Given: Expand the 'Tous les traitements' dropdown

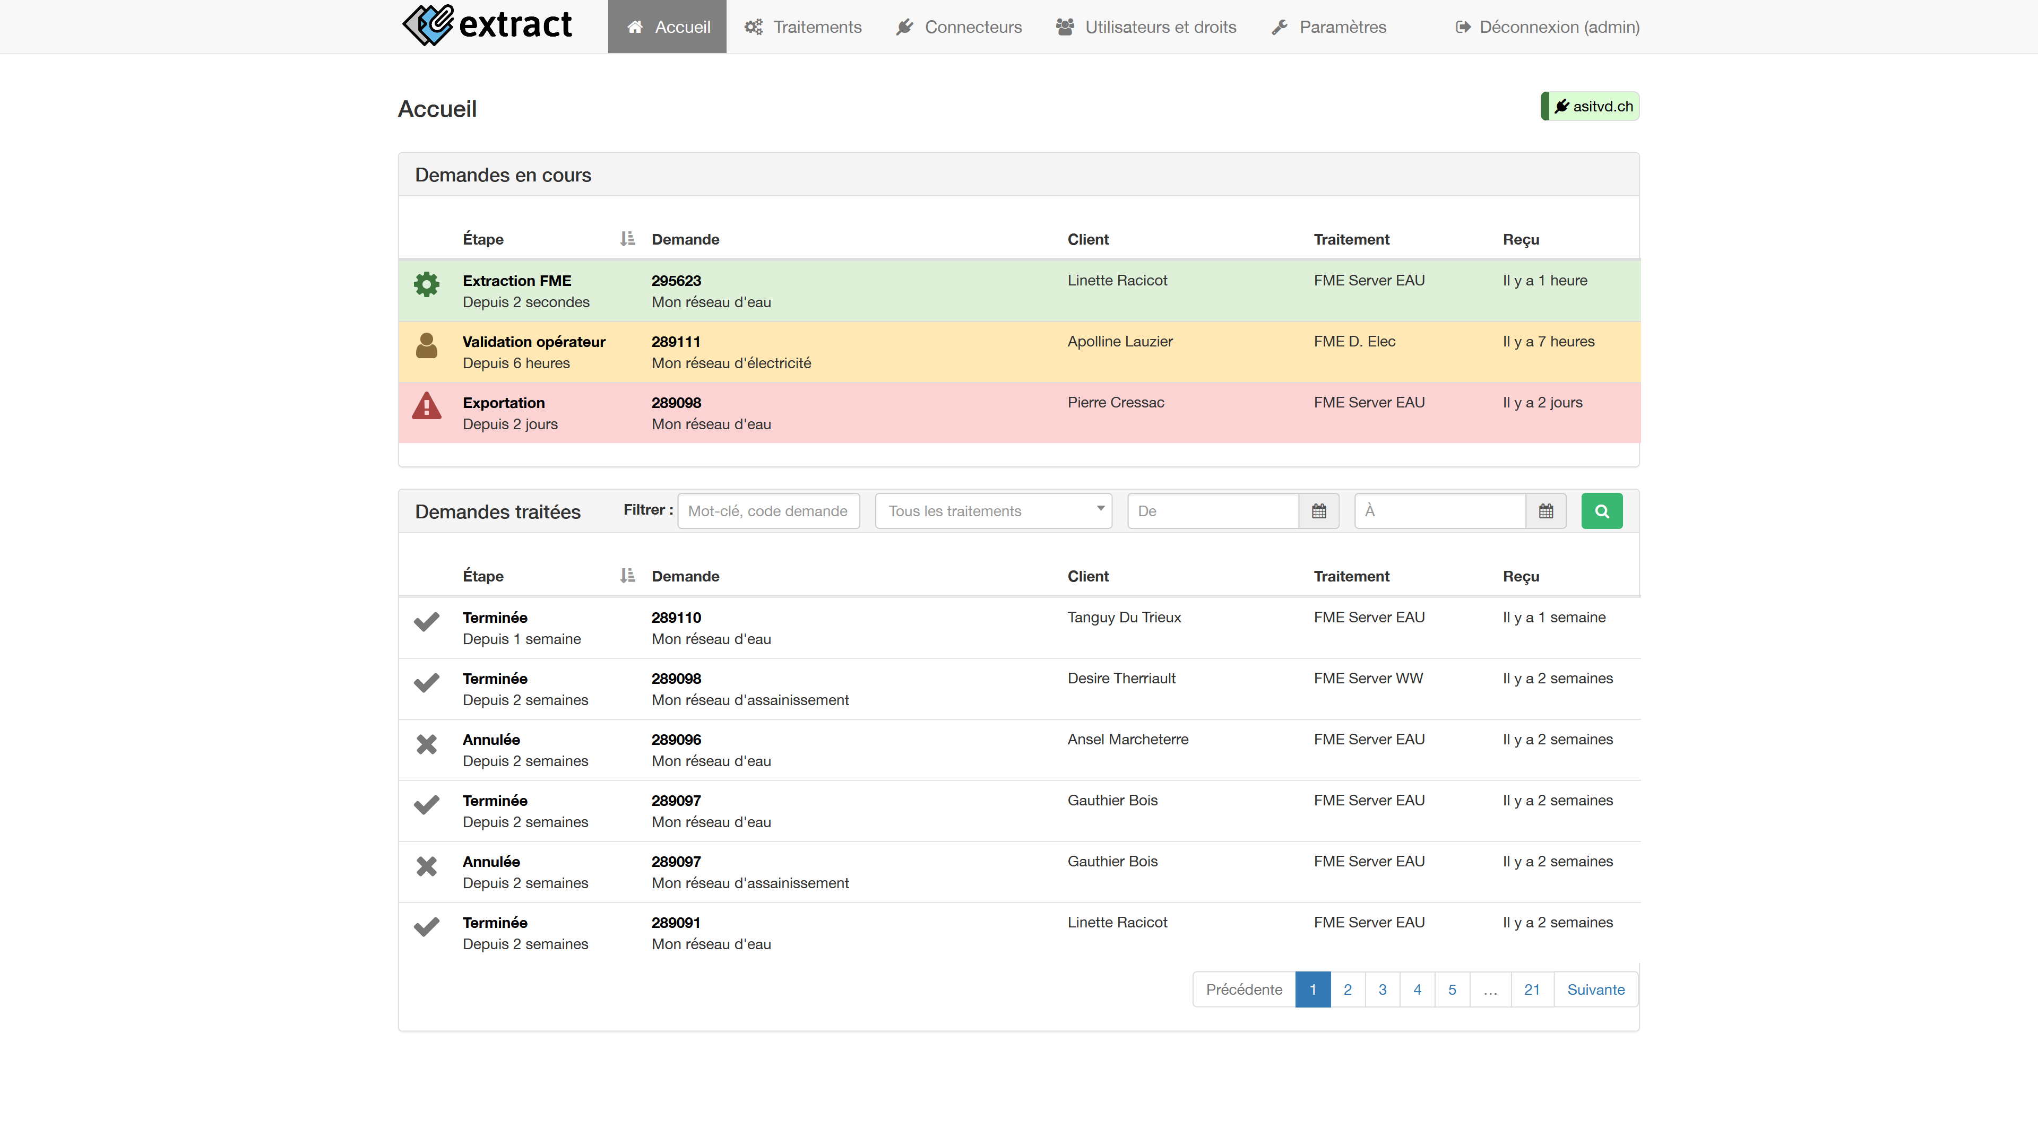Looking at the screenshot, I should click(993, 511).
